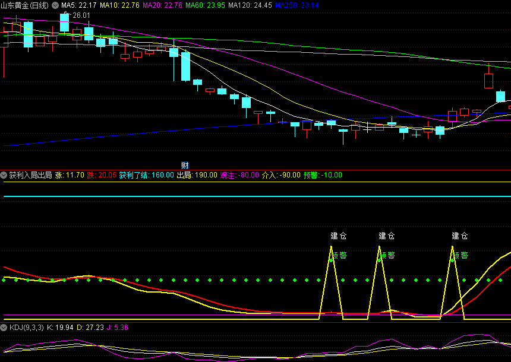Click the first 建仓 signal label

click(x=339, y=236)
